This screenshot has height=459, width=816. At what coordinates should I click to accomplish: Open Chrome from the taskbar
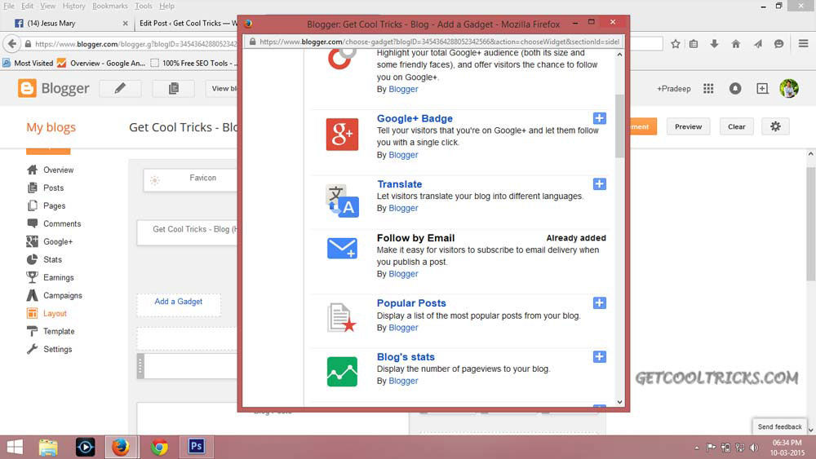(x=159, y=447)
